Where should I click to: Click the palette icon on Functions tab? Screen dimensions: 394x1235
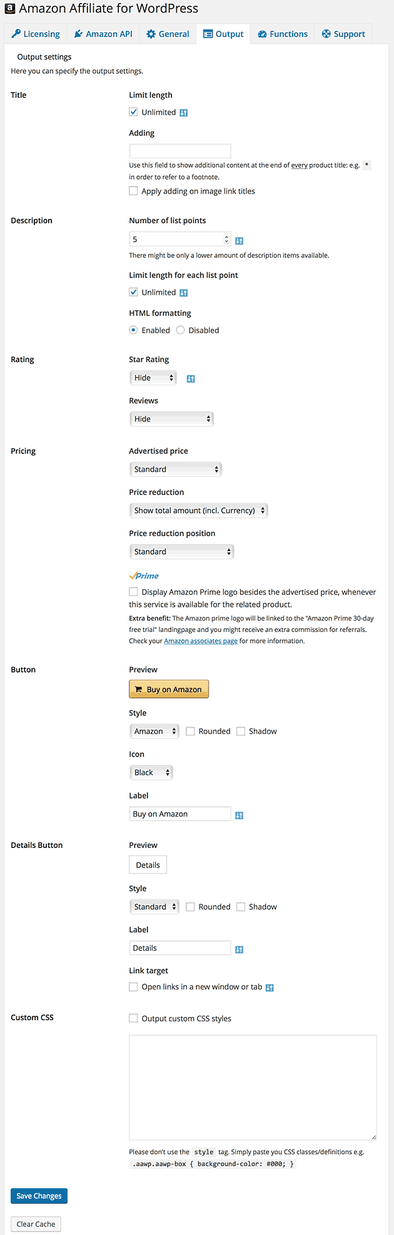click(x=262, y=34)
